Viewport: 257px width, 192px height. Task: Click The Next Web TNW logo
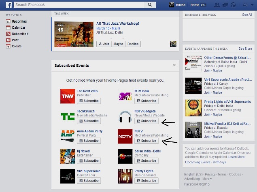(68, 96)
